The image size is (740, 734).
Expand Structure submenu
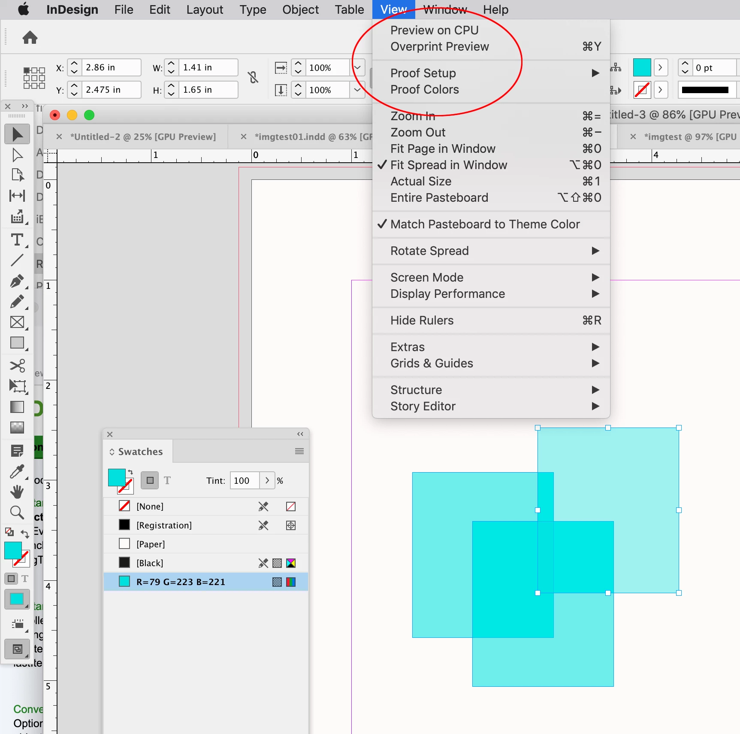tap(491, 390)
